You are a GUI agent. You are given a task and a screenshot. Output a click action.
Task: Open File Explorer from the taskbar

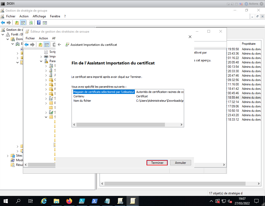(x=57, y=201)
